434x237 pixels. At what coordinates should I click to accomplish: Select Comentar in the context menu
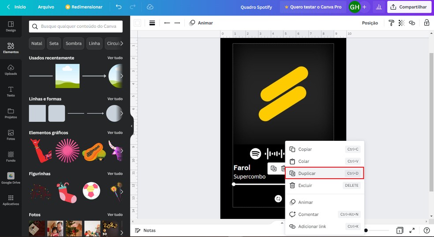click(325, 214)
